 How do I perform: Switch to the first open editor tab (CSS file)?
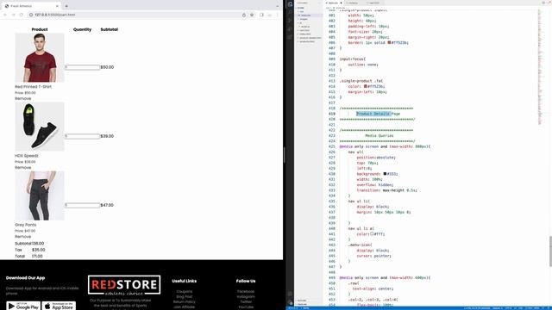coord(333,3)
